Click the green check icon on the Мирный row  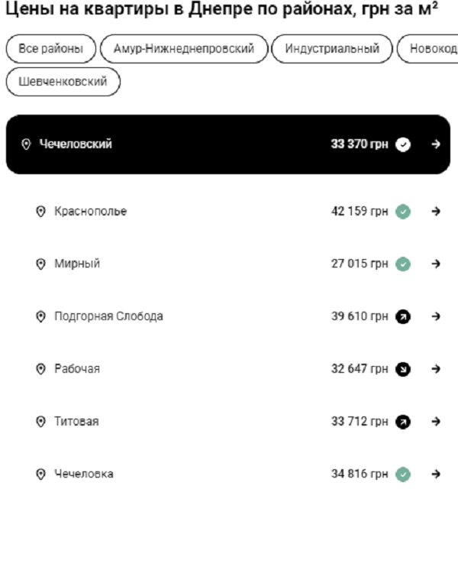coord(403,264)
